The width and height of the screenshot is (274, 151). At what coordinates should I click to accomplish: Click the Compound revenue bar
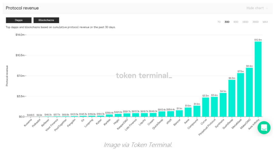[197, 111]
